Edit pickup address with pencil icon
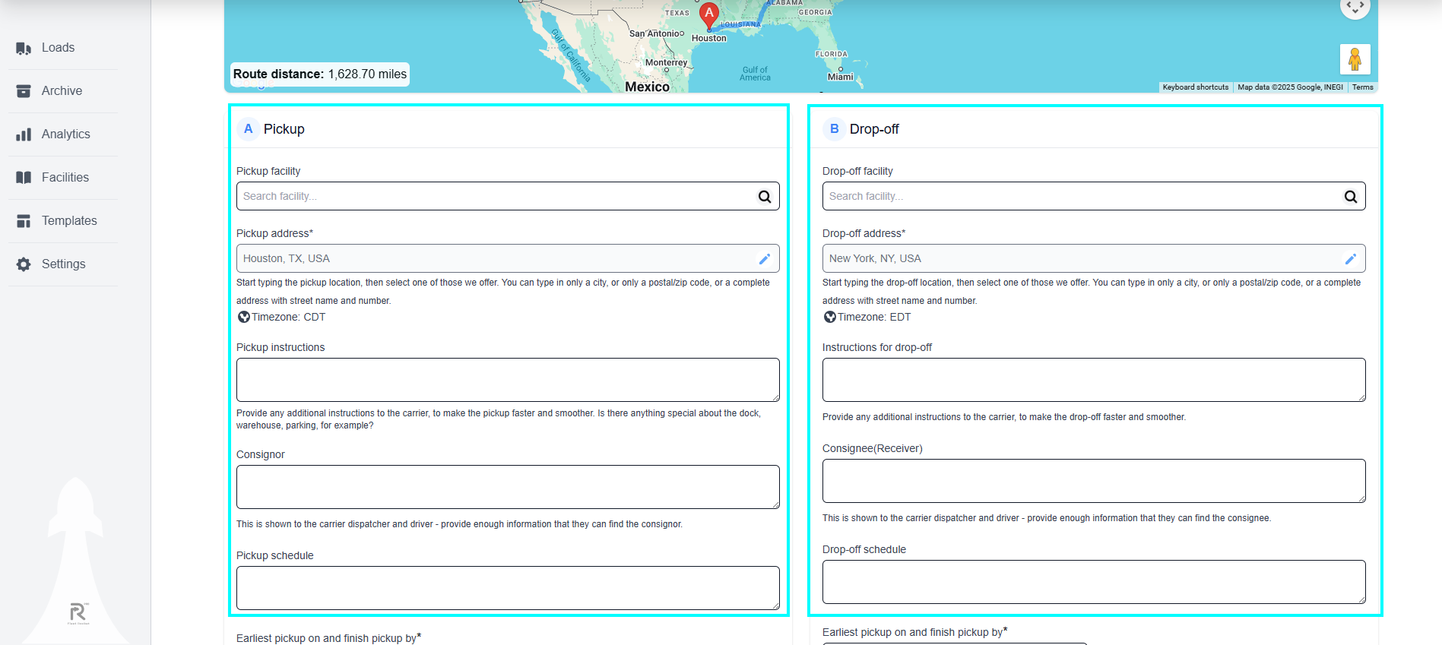Image resolution: width=1442 pixels, height=645 pixels. [x=765, y=259]
